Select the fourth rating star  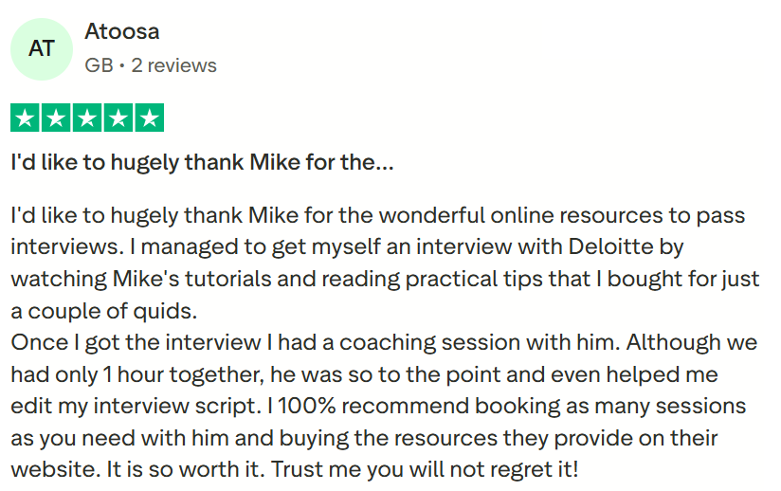tap(118, 118)
